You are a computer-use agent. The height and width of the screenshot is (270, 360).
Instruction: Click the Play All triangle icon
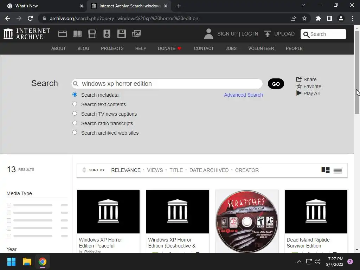[x=299, y=93]
